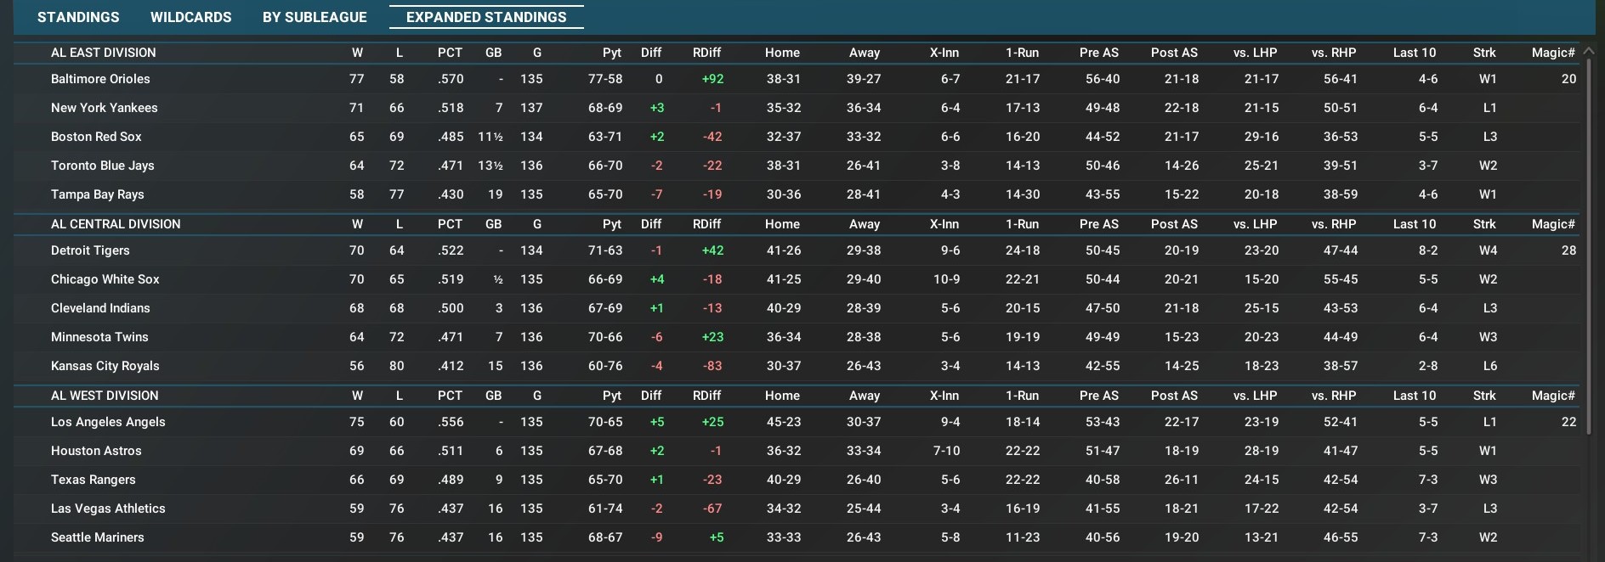The width and height of the screenshot is (1605, 562).
Task: Click the Los Angeles Angels team name
Action: pyautogui.click(x=108, y=422)
